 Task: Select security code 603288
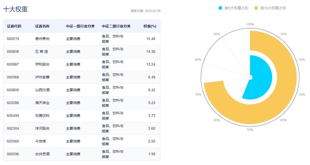click(x=13, y=103)
